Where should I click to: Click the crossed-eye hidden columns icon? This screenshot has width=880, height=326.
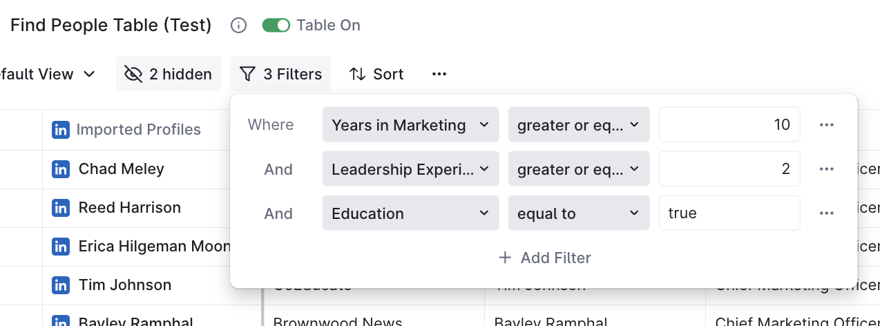pos(133,74)
